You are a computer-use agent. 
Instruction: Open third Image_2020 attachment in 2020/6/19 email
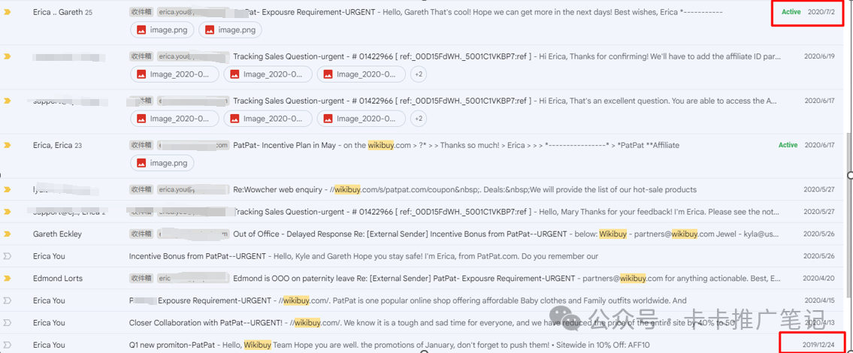(361, 74)
